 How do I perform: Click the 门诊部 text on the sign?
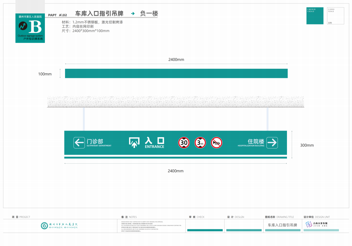[95, 141]
